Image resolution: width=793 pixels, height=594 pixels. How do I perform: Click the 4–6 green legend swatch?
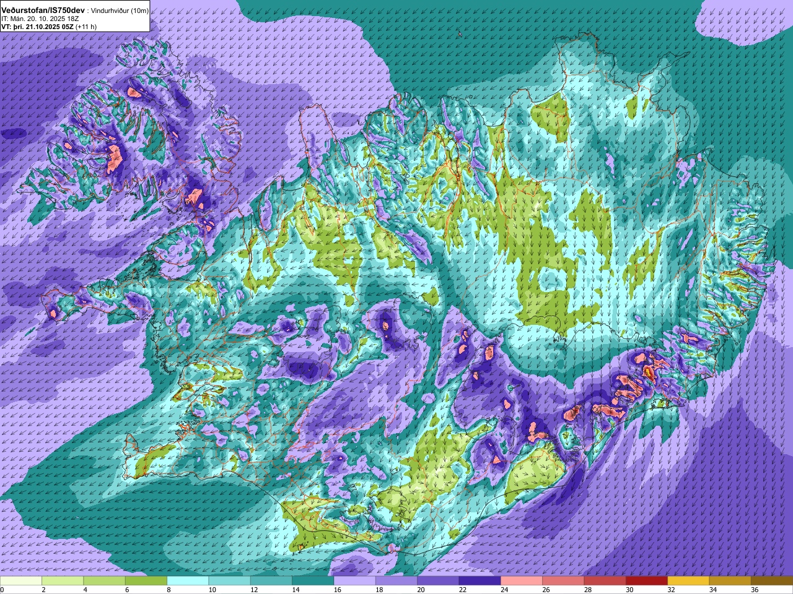(104, 581)
